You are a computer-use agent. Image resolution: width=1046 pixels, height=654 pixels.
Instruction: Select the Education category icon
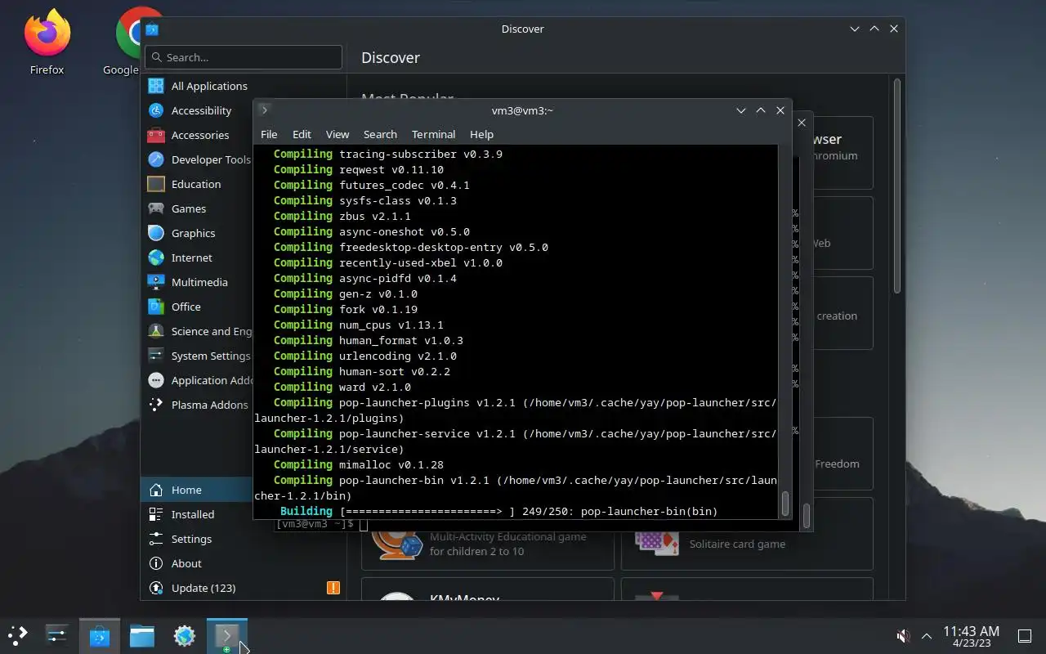(x=156, y=184)
